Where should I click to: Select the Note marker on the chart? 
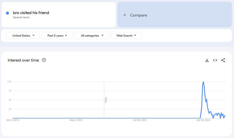pyautogui.click(x=106, y=100)
